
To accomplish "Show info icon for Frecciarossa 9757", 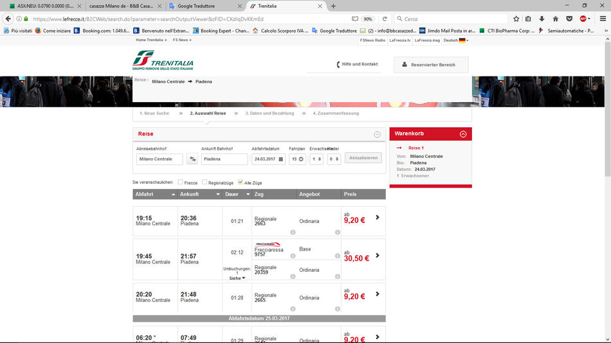I will click(x=293, y=256).
